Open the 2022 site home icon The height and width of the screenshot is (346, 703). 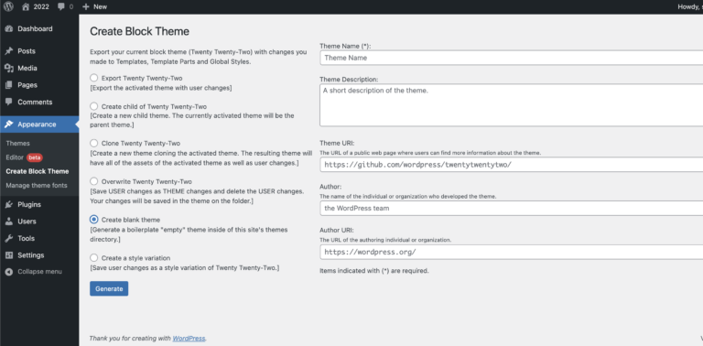pyautogui.click(x=26, y=6)
